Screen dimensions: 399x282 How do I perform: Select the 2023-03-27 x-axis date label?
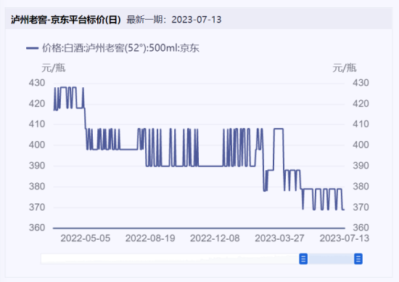point(279,238)
